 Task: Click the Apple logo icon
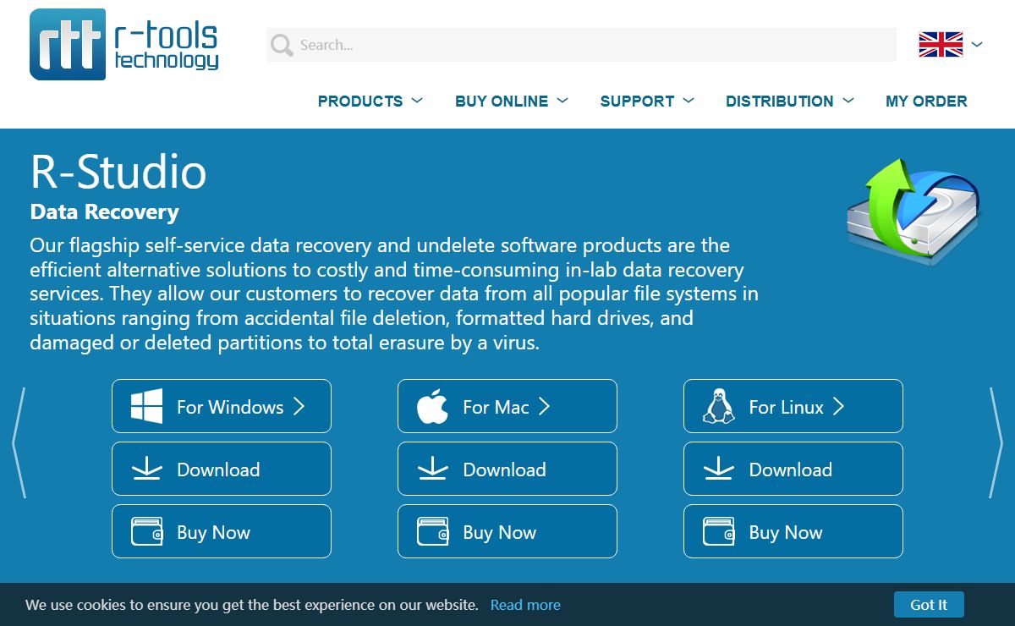click(432, 407)
